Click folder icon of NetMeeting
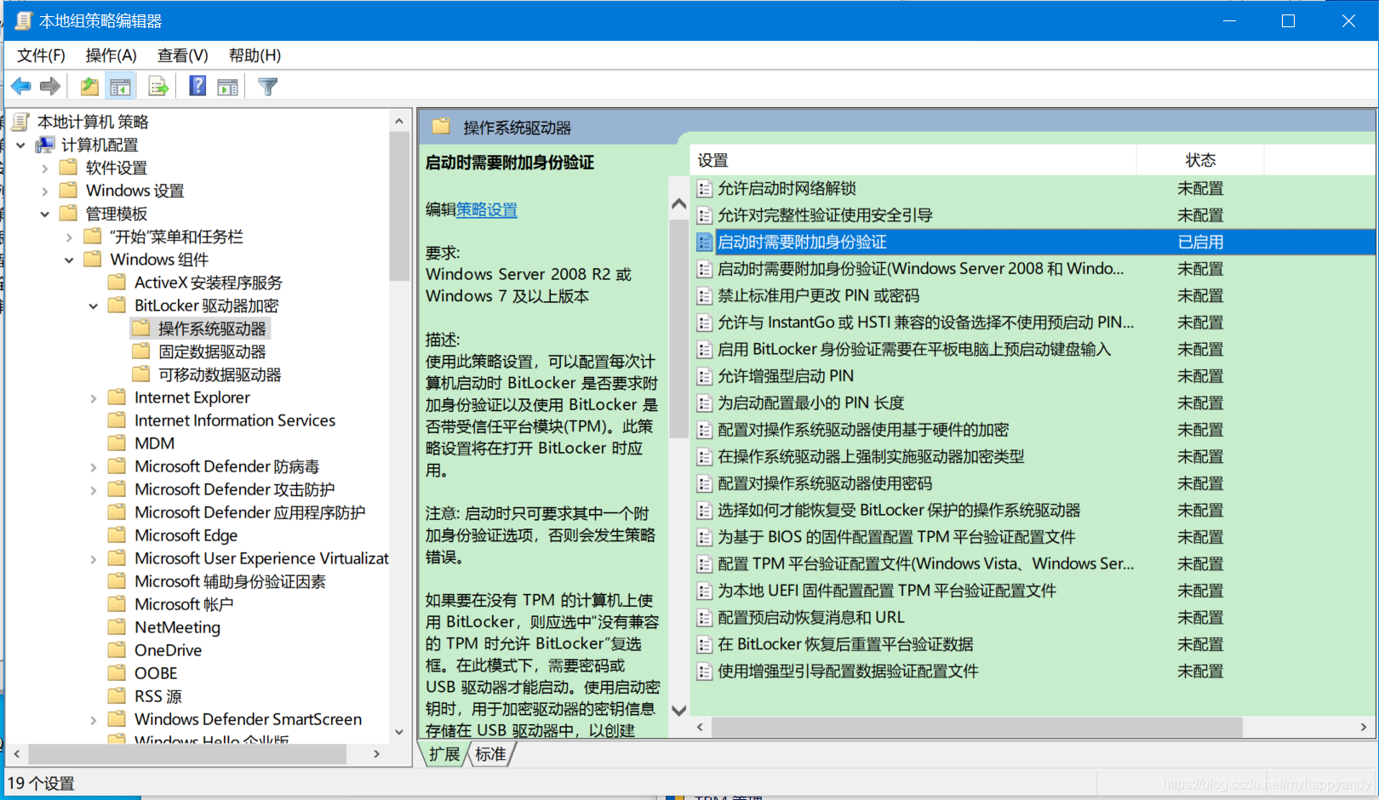This screenshot has height=800, width=1379. [x=117, y=627]
